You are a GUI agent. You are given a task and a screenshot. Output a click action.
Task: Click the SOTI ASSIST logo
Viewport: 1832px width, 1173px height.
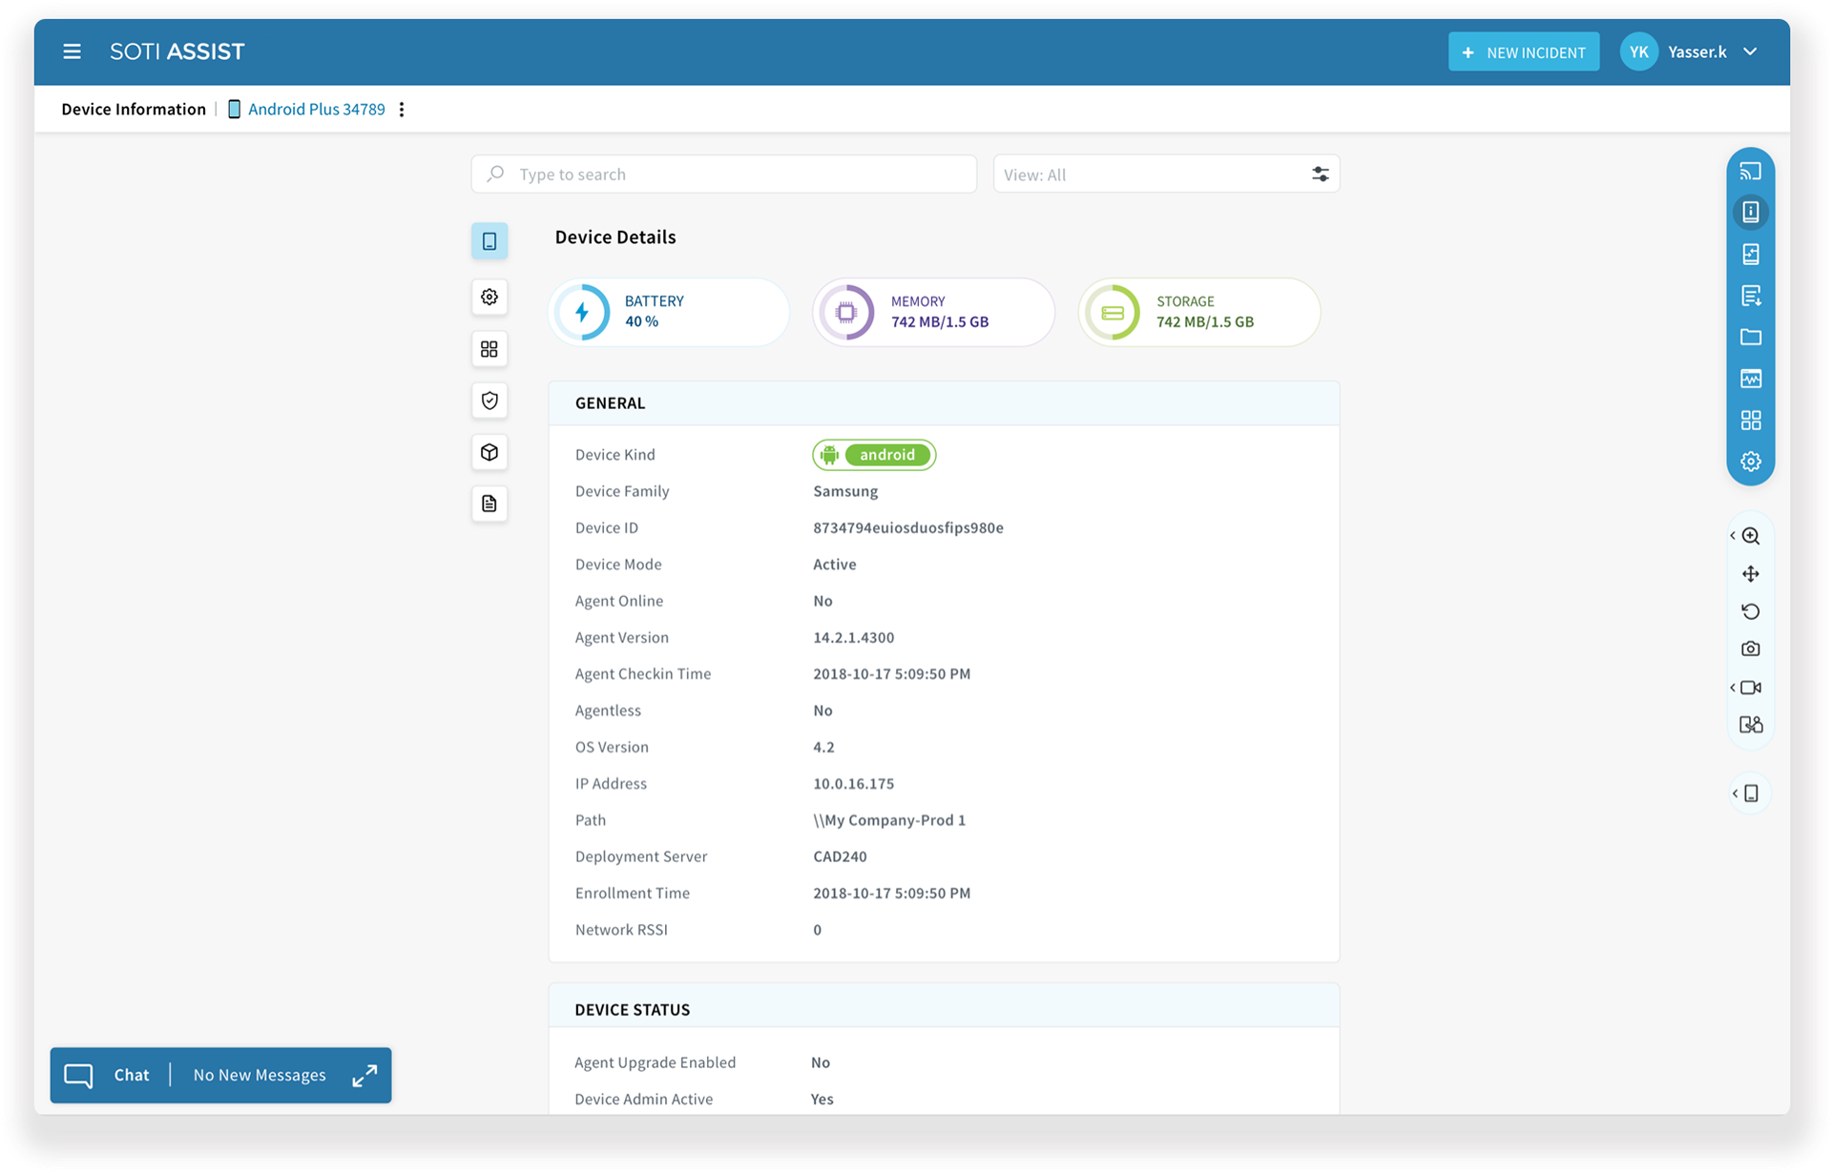tap(177, 51)
